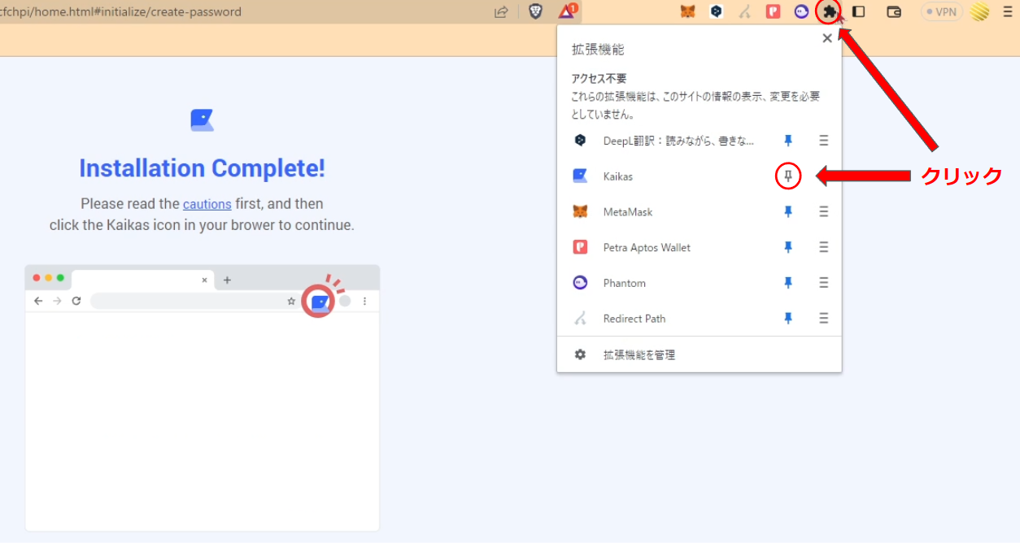Open more options menu for Redirect Path
The image size is (1020, 543).
[823, 319]
